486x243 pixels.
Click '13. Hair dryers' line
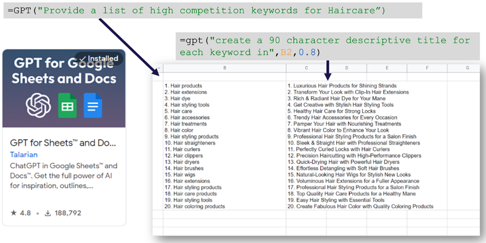click(x=182, y=162)
